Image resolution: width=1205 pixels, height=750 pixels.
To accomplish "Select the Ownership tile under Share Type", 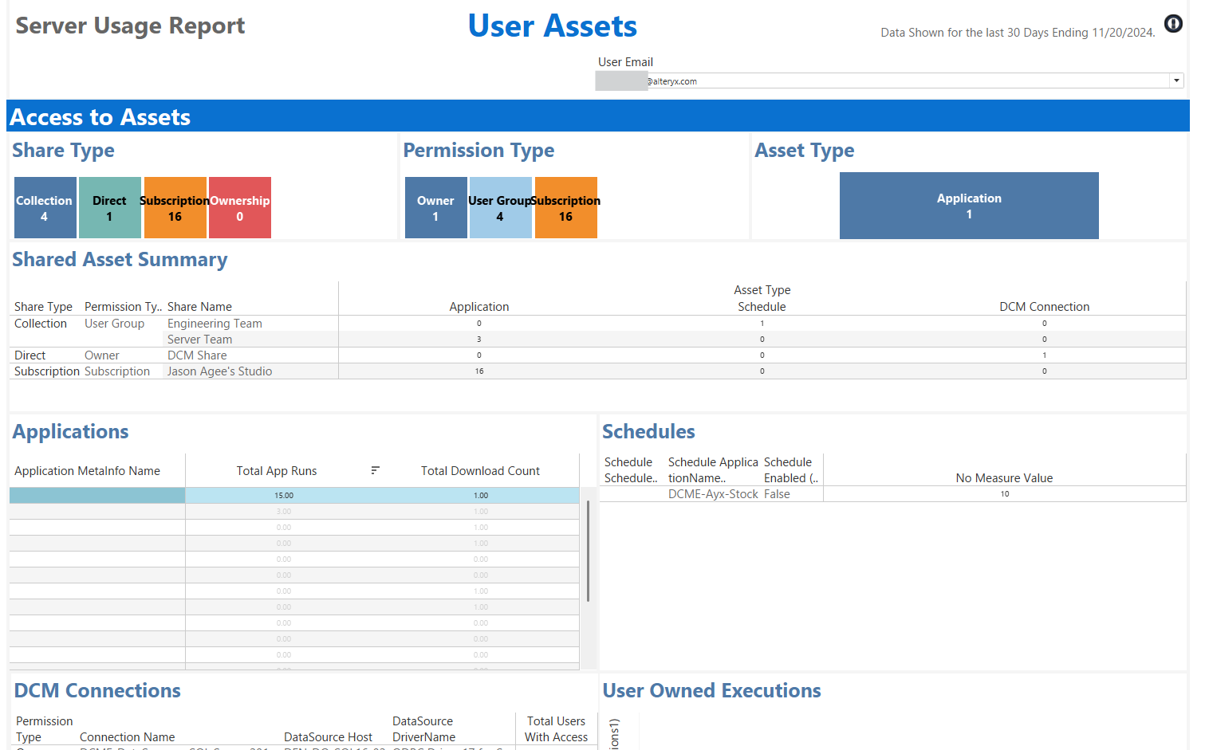I will (239, 207).
